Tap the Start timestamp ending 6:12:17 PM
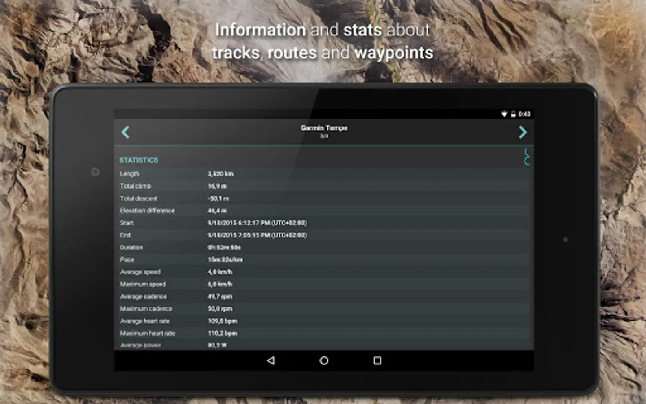This screenshot has width=646, height=404. tap(257, 223)
